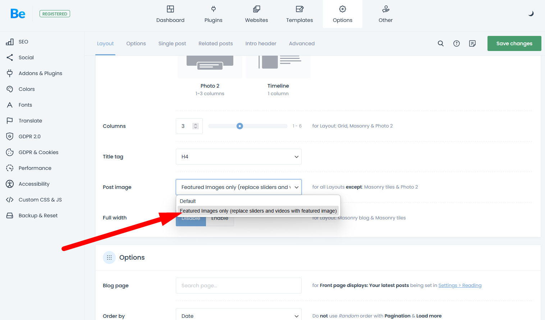Open the Order by Date dropdown
The width and height of the screenshot is (545, 320).
coord(238,315)
